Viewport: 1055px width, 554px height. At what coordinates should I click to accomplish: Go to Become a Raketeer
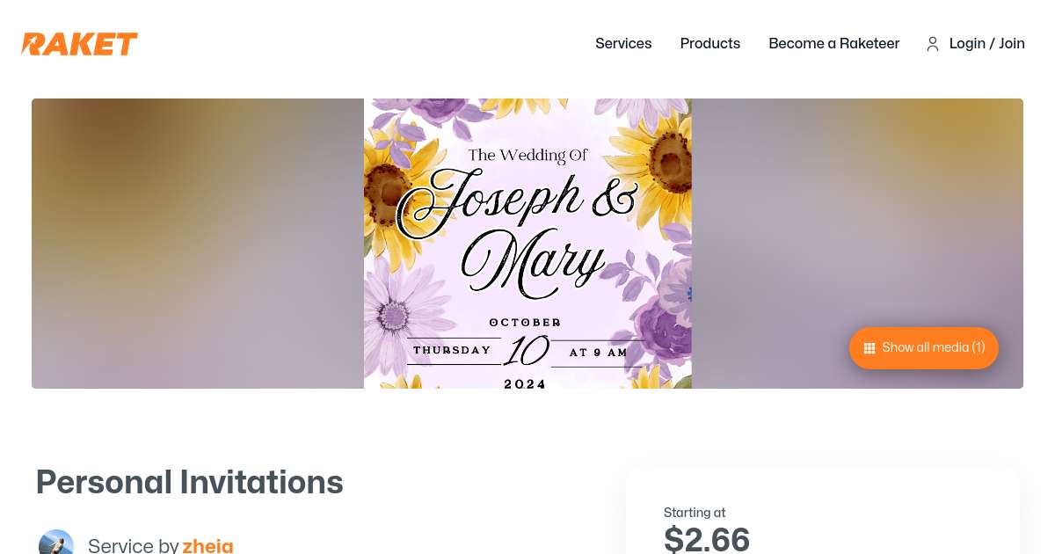point(833,44)
